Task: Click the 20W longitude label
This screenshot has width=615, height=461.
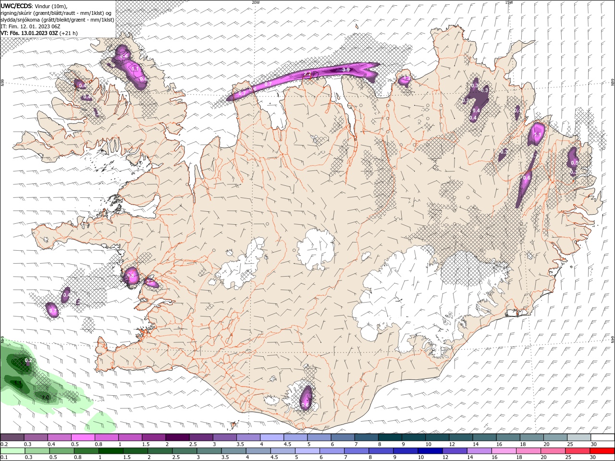Action: (256, 2)
